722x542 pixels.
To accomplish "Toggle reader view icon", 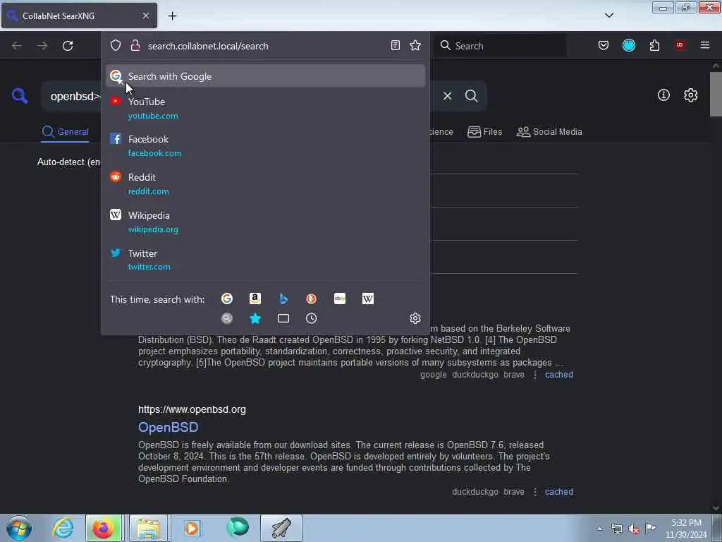I will click(x=395, y=45).
